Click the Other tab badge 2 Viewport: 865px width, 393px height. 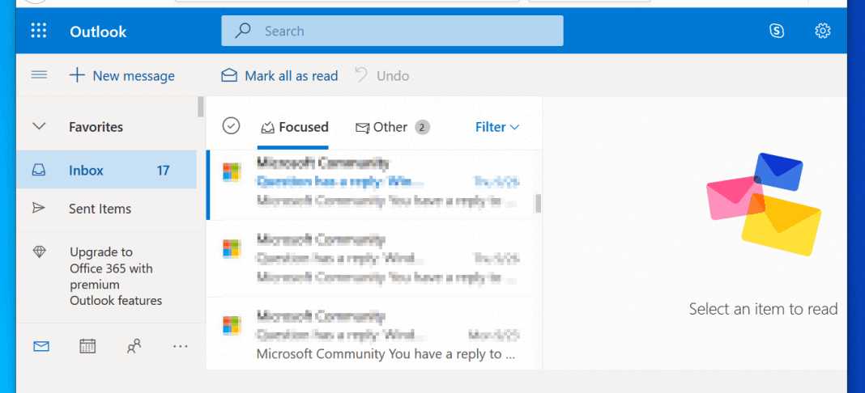pos(422,128)
